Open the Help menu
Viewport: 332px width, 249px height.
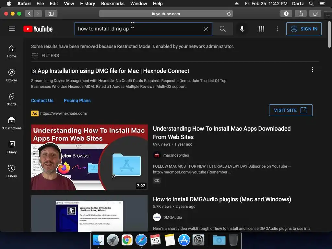pos(158,4)
